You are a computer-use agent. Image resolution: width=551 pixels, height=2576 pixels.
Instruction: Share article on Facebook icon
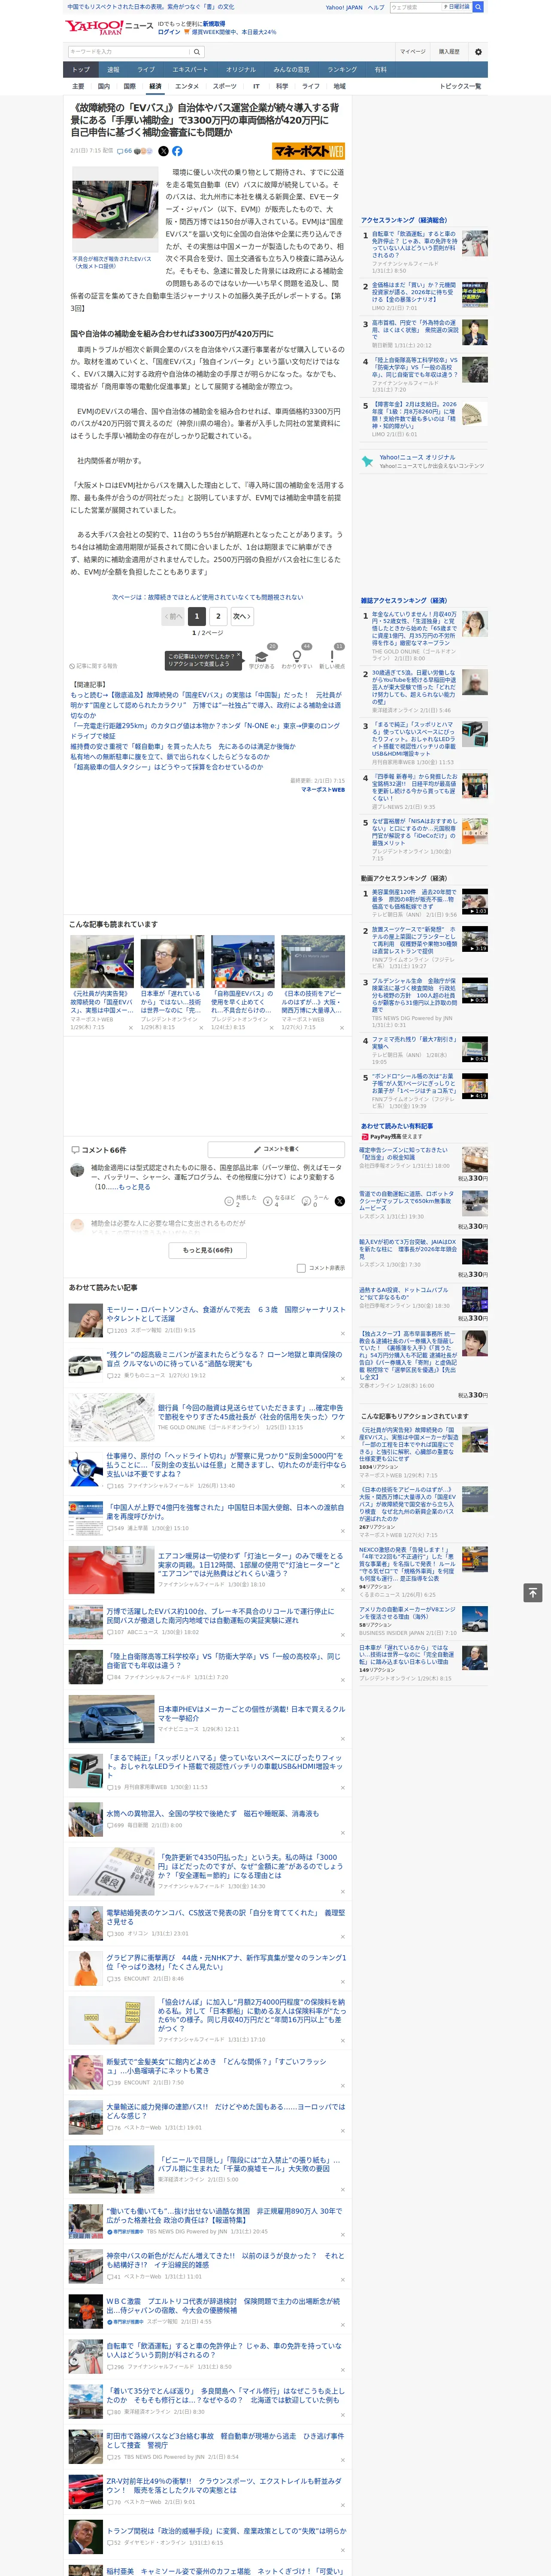click(177, 151)
